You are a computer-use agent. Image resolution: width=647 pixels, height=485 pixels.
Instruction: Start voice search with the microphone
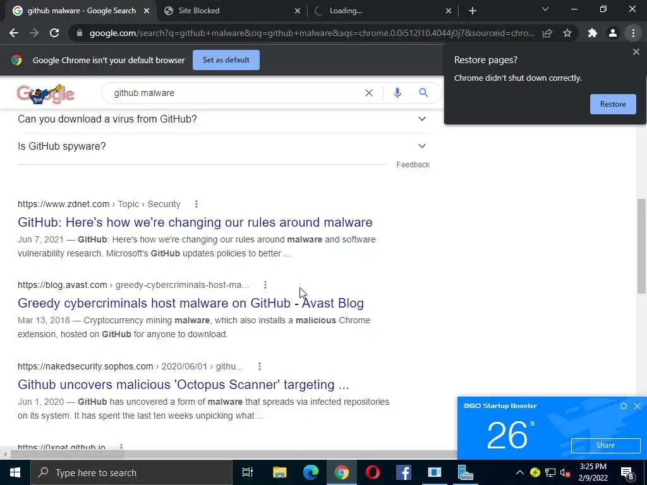397,93
